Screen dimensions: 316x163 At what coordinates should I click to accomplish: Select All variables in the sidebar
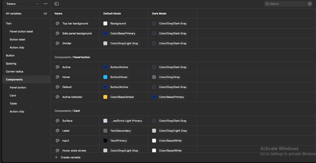point(26,14)
